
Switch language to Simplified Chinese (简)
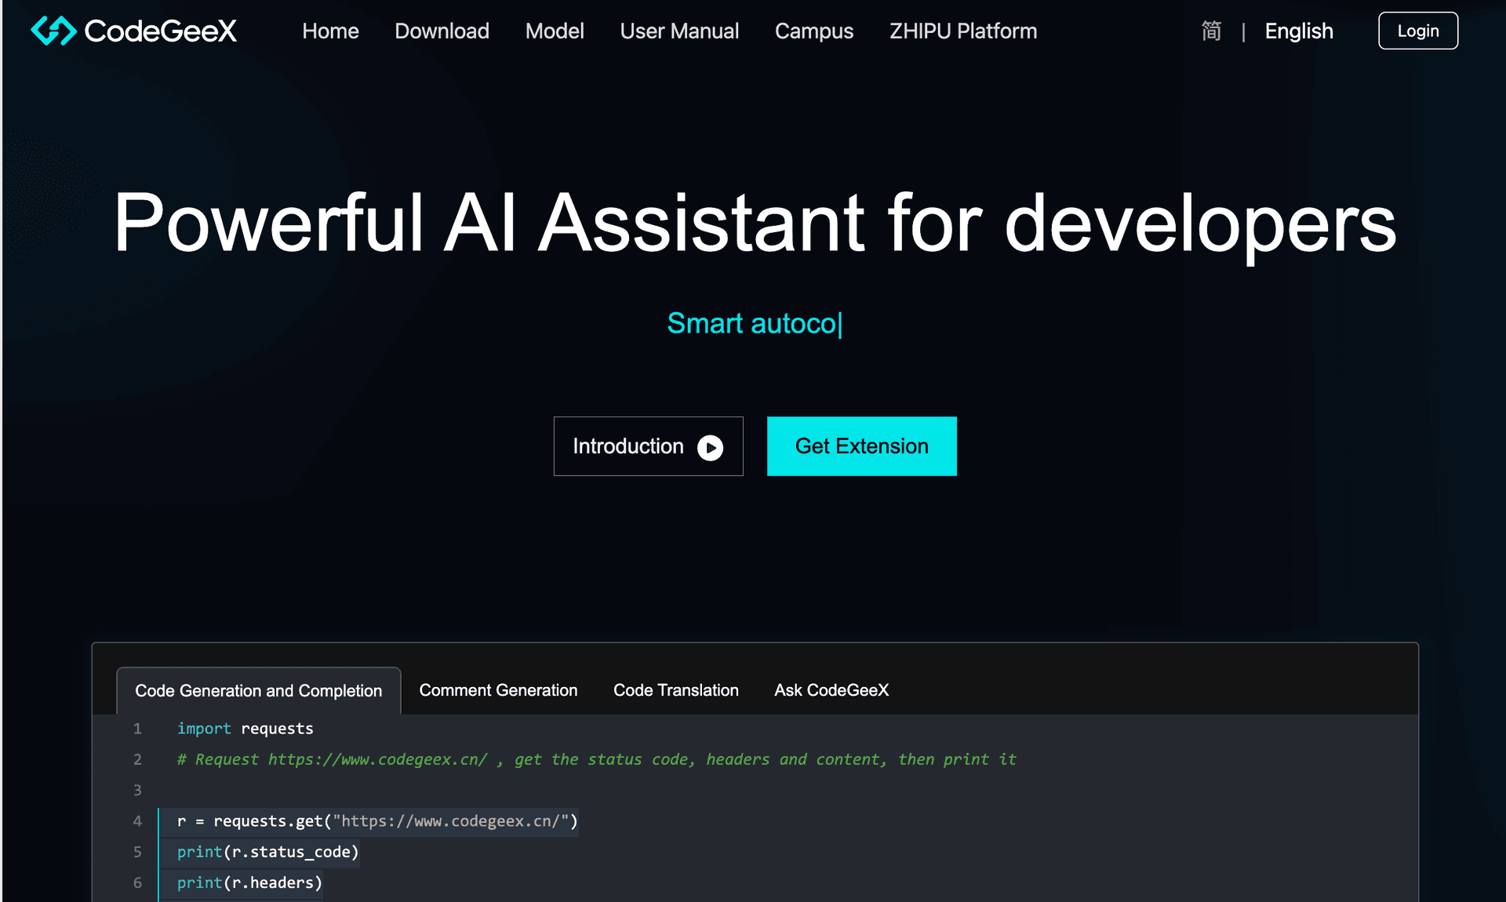[1211, 31]
